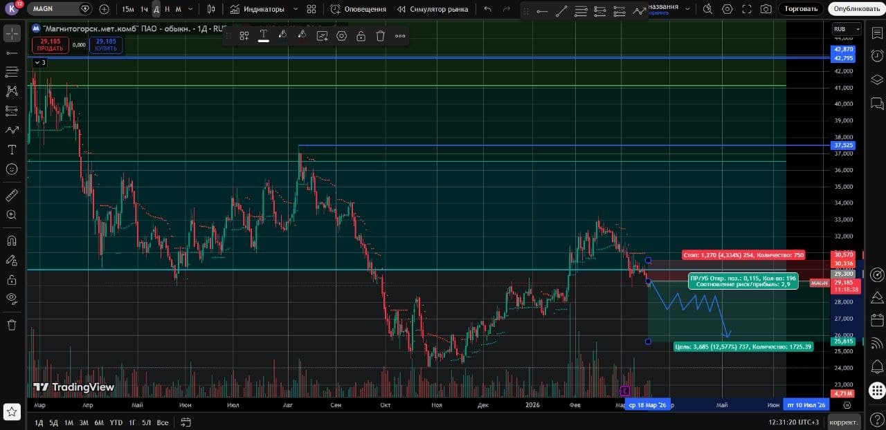The width and height of the screenshot is (886, 430).
Task: Open line color picker in drawing toolbar
Action: tap(282, 36)
